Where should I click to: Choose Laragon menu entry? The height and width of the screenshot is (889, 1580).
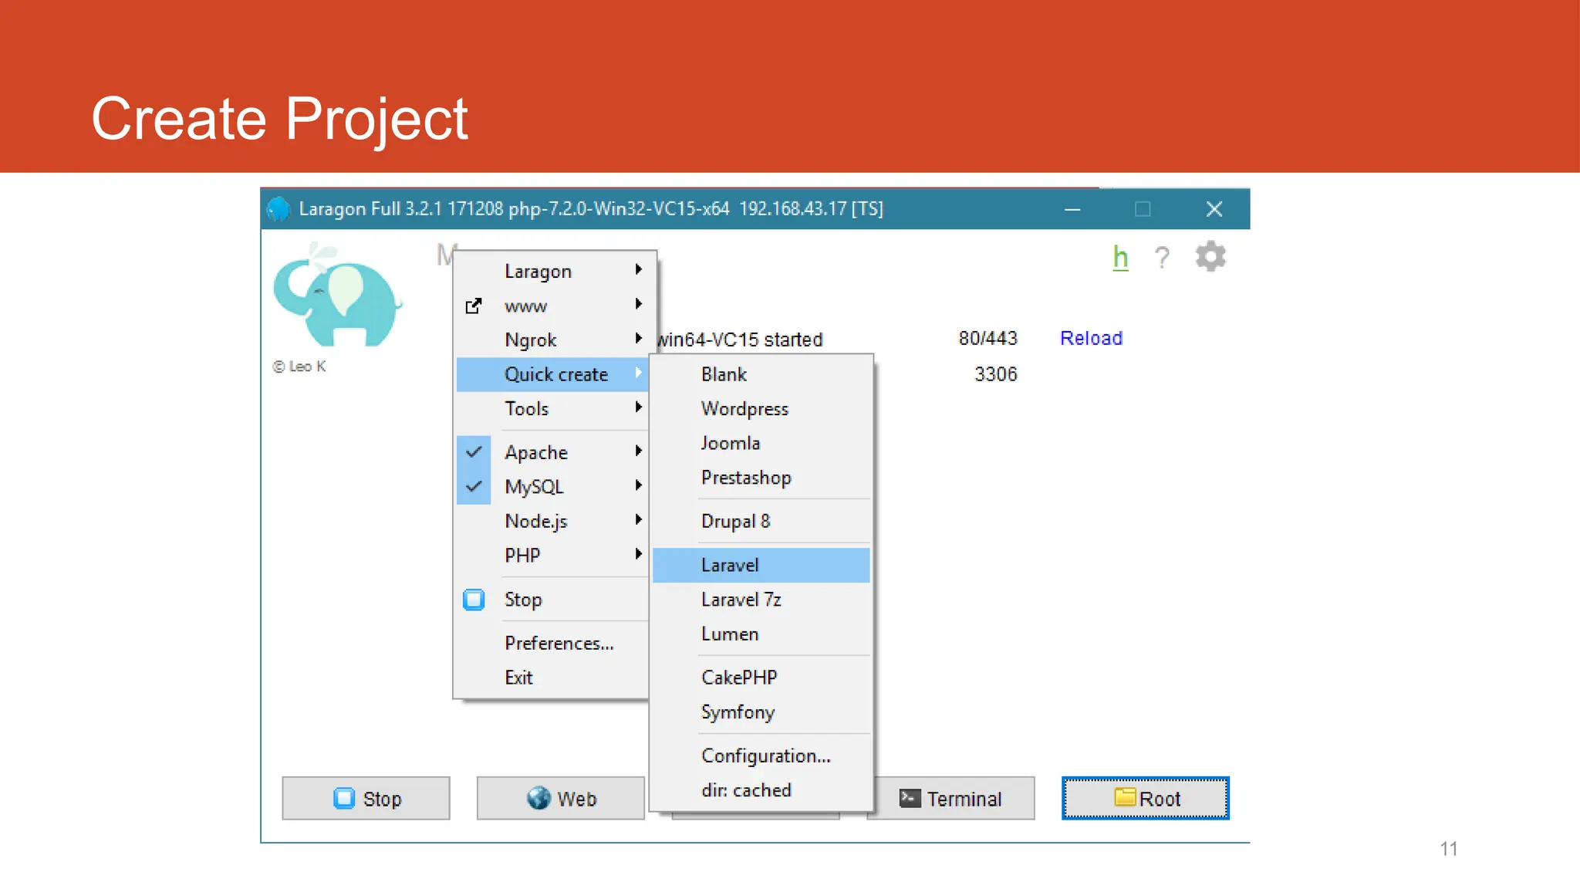pos(552,271)
